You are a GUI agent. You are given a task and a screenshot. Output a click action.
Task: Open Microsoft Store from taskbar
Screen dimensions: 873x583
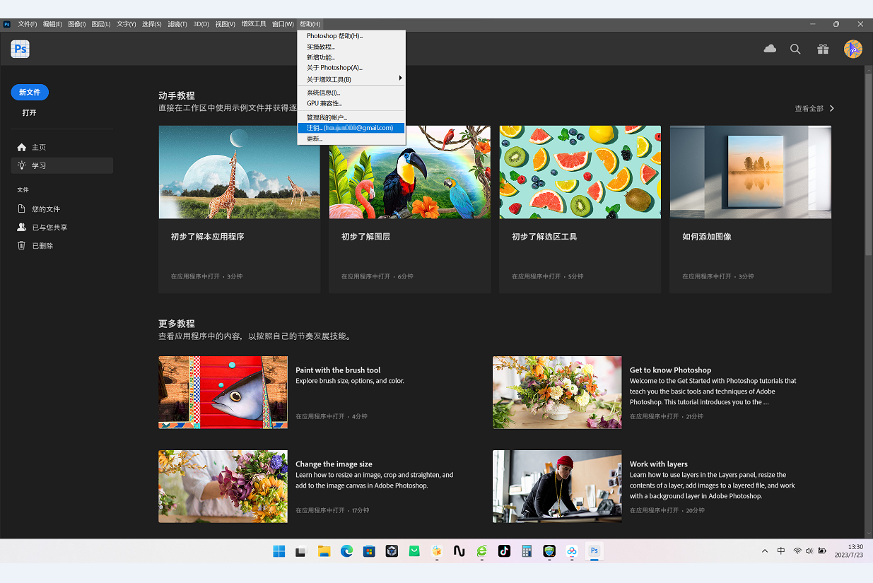[369, 551]
